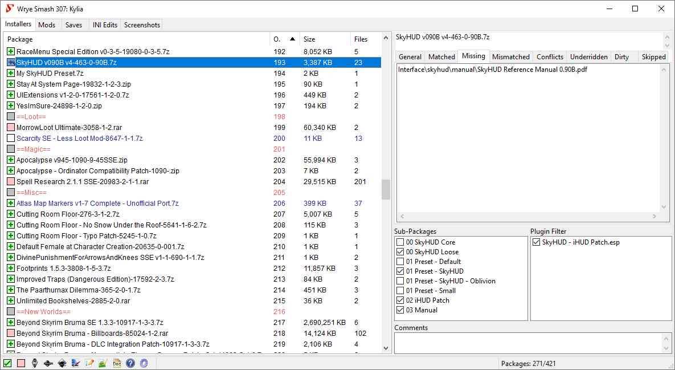The height and width of the screenshot is (370, 675).
Task: Click the green checkmark icon in status bar
Action: tap(7, 363)
